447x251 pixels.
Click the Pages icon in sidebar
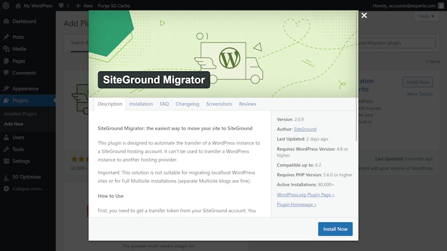[6, 61]
